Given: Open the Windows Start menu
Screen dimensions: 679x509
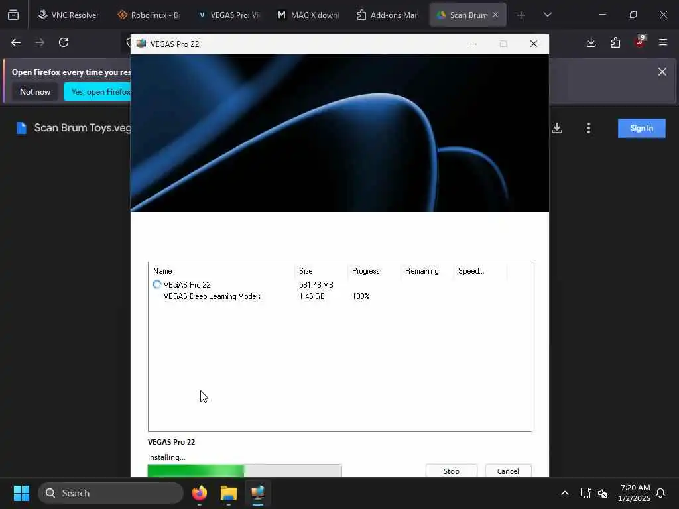Looking at the screenshot, I should pyautogui.click(x=21, y=493).
